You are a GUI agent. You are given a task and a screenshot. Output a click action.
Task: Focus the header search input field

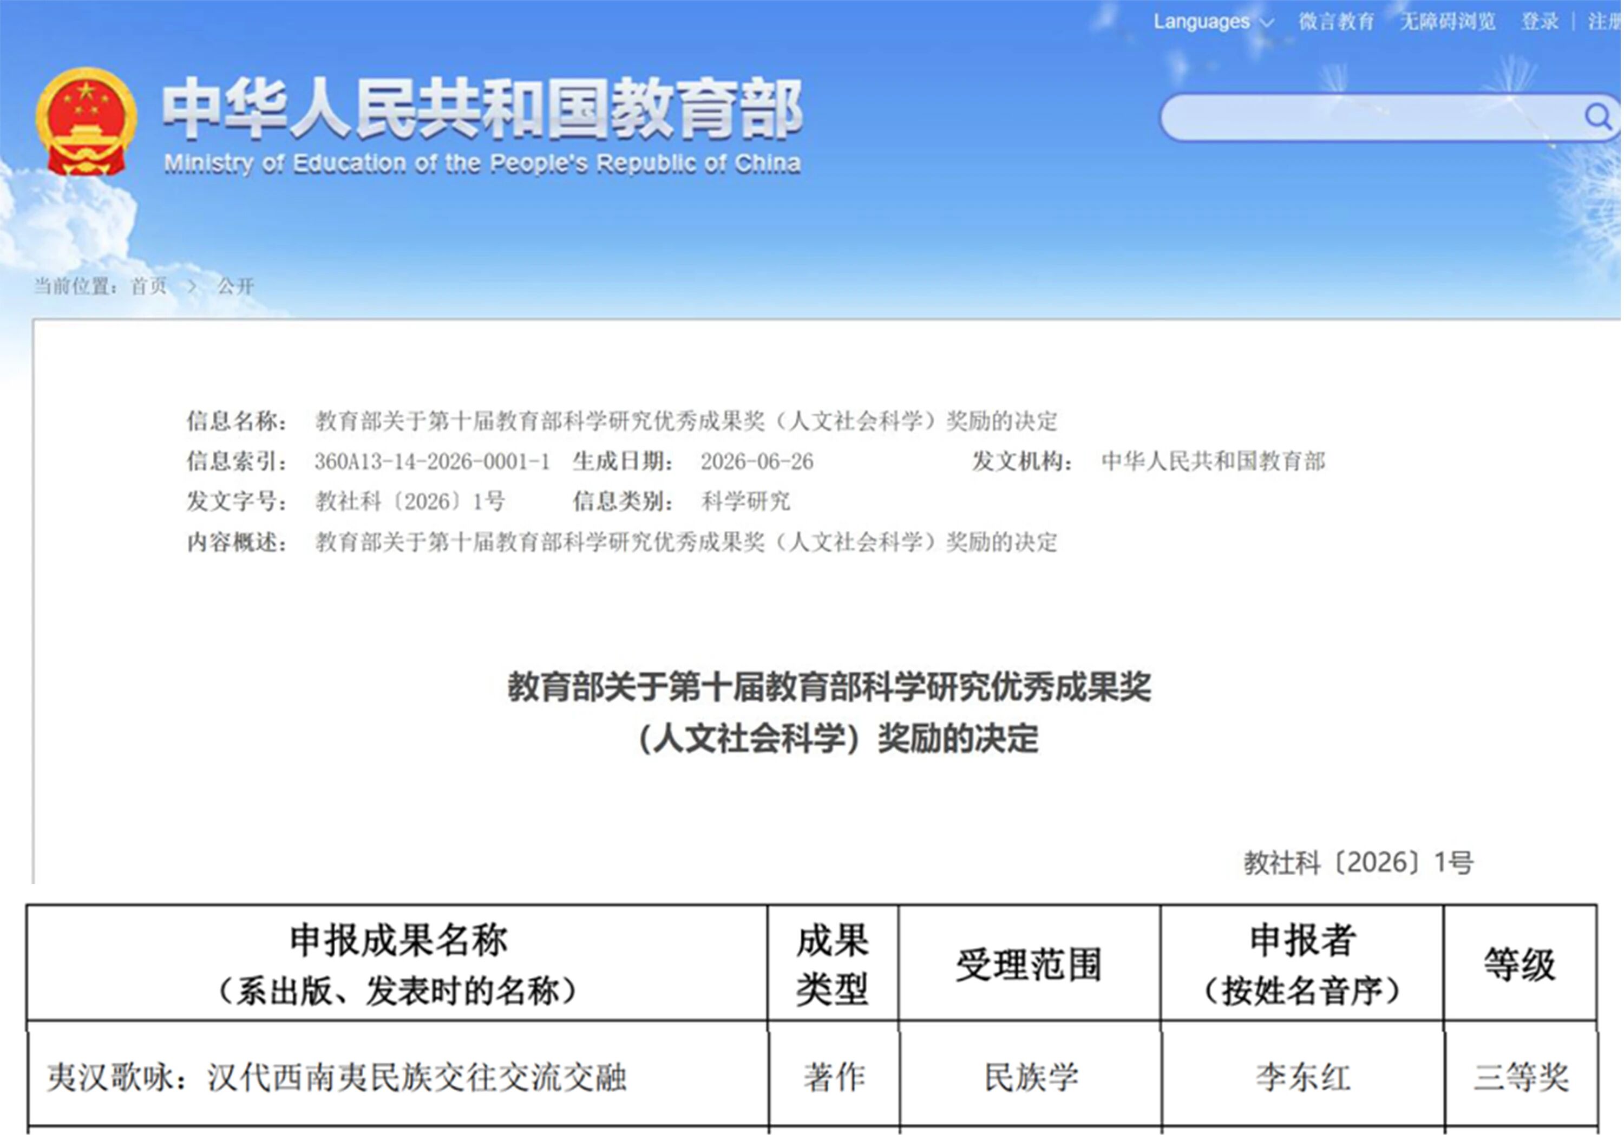(x=1372, y=117)
